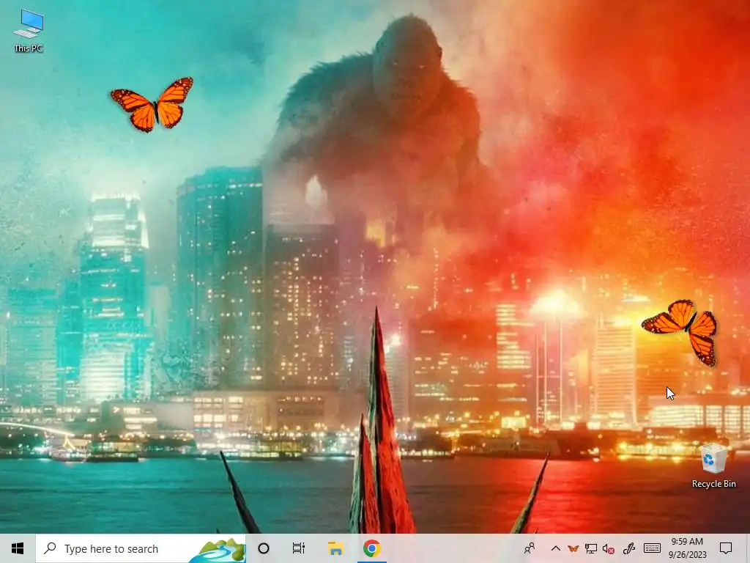This screenshot has width=750, height=563.
Task: Open the Action Center notifications icon
Action: tap(726, 548)
